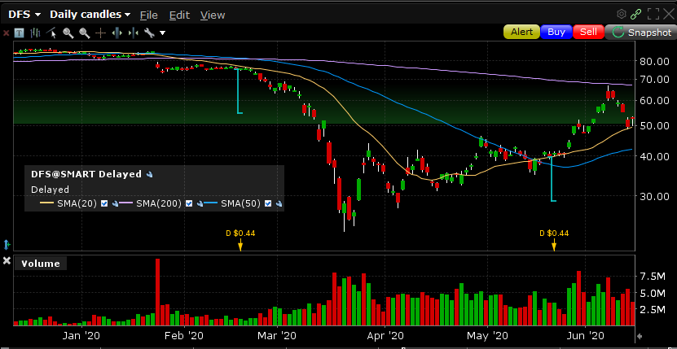The width and height of the screenshot is (677, 349).
Task: Select the text annotation T tool
Action: tap(19, 33)
